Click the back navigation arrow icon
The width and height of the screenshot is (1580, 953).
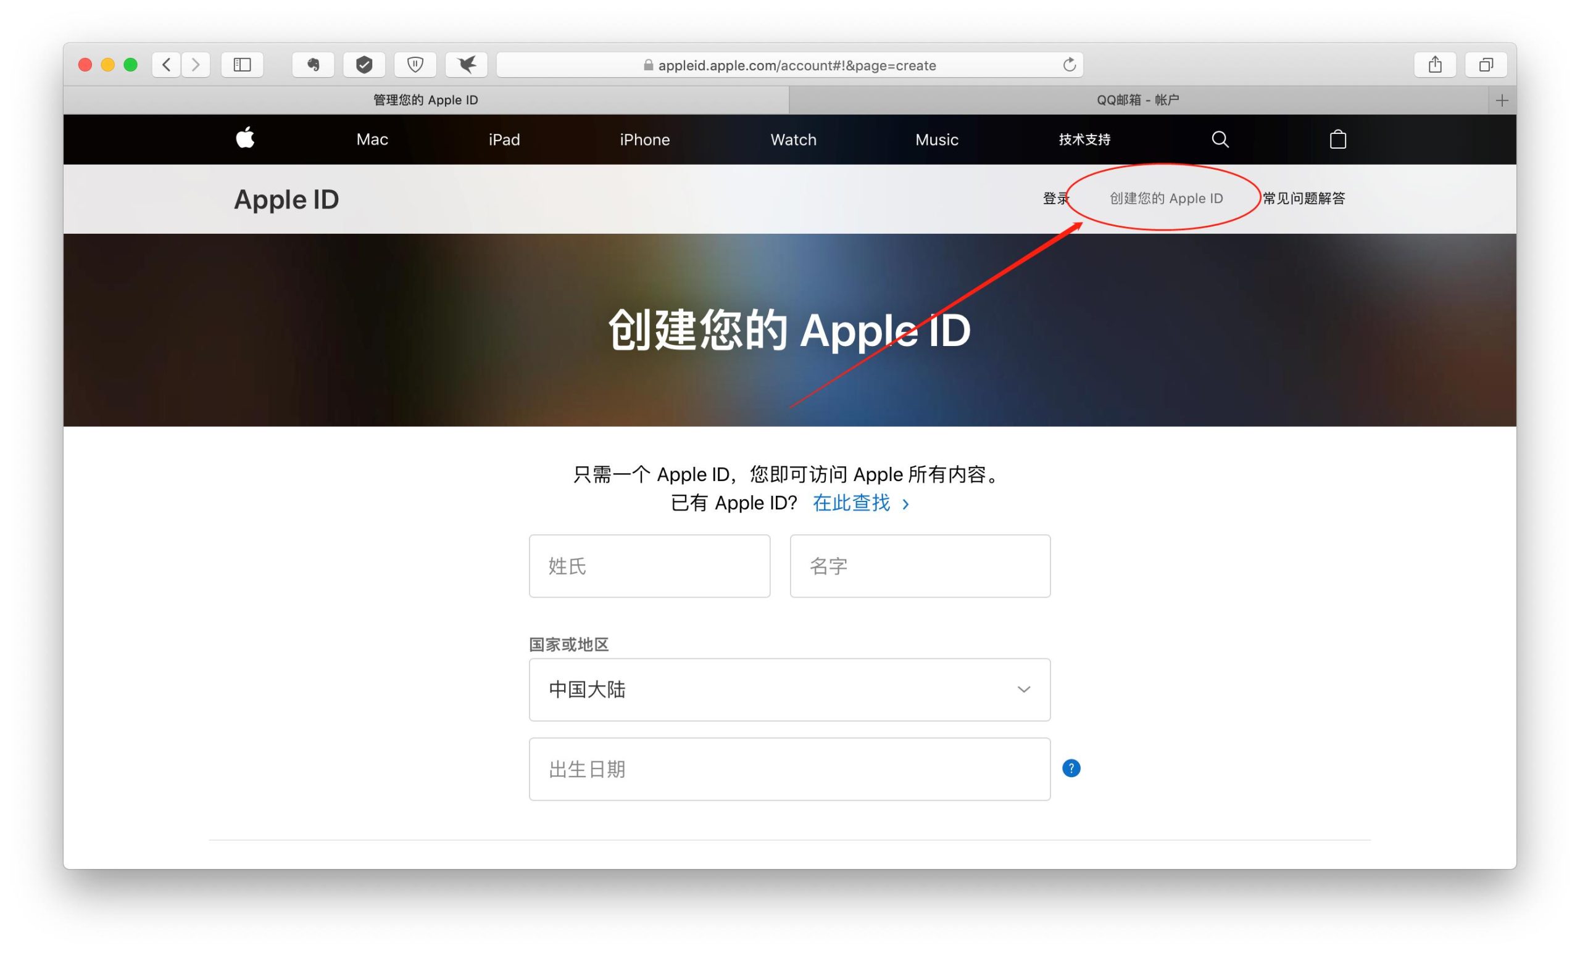pyautogui.click(x=165, y=64)
